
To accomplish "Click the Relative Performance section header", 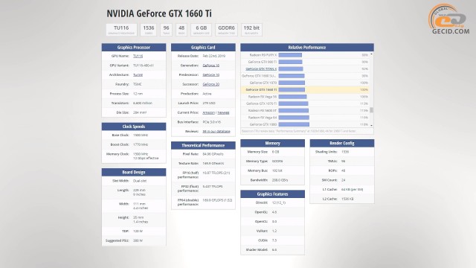I will coord(307,48).
